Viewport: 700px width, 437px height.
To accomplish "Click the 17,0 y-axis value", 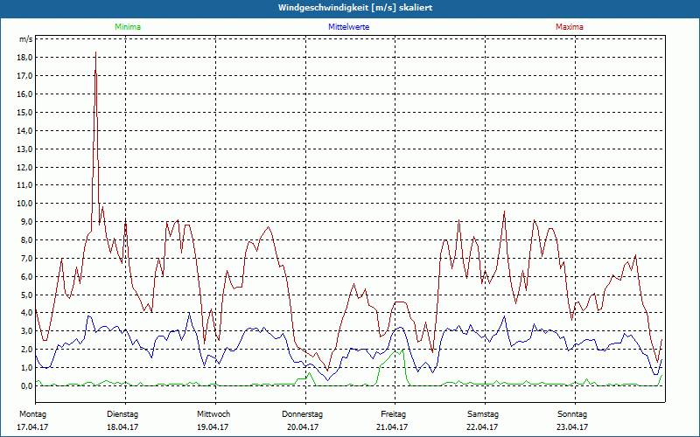I will tap(24, 76).
